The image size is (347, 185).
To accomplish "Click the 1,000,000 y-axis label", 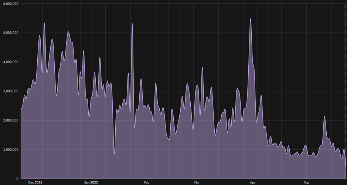I will pos(11,150).
